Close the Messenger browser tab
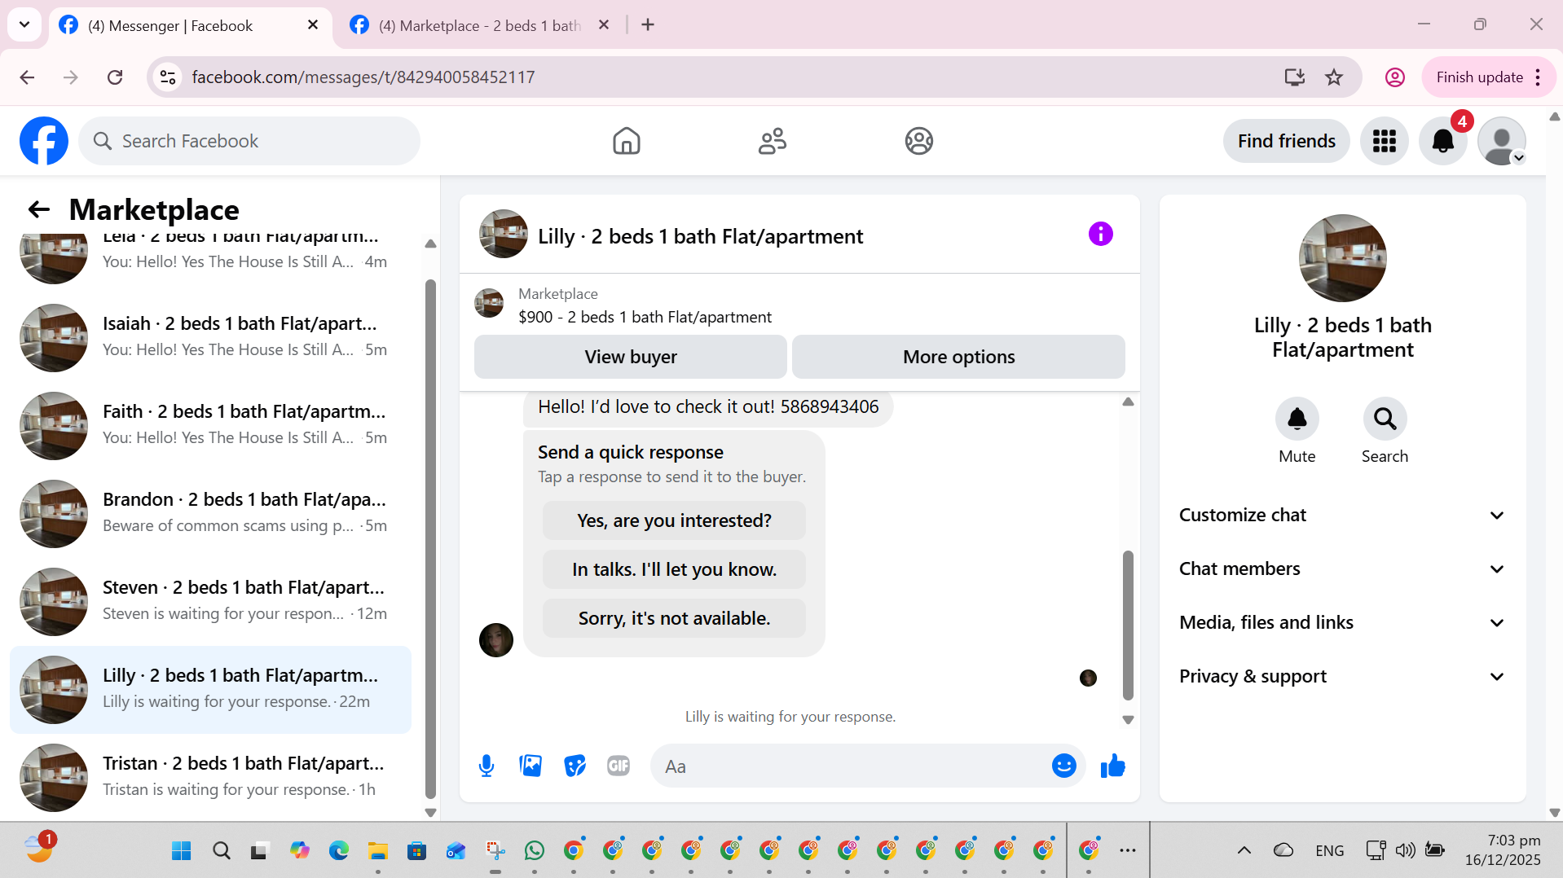This screenshot has height=878, width=1563. pyautogui.click(x=312, y=25)
